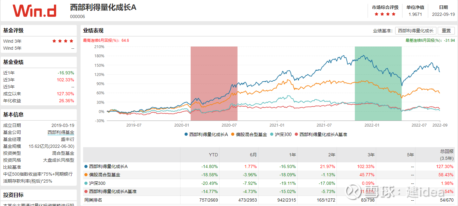Click the 业绩基准 input field
The image size is (458, 206).
point(416,31)
